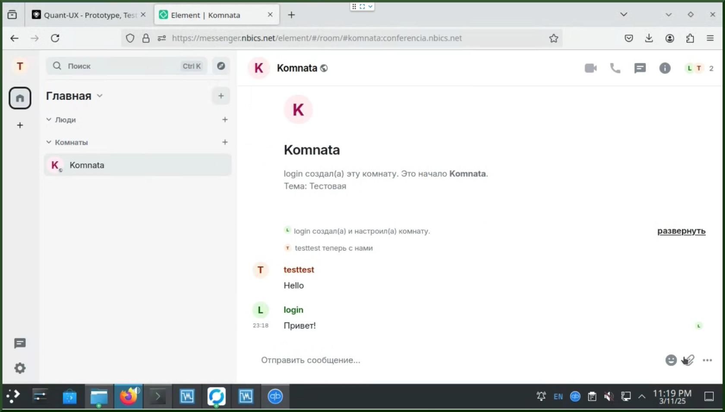Open the threads panel in room header
Image resolution: width=725 pixels, height=412 pixels.
[x=640, y=68]
